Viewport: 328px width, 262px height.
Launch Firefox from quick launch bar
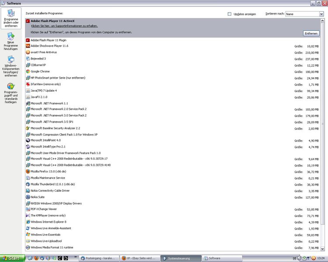tap(36, 258)
